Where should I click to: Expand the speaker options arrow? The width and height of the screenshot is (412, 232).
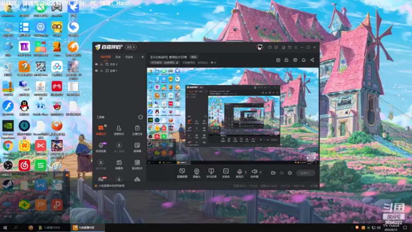click(261, 172)
